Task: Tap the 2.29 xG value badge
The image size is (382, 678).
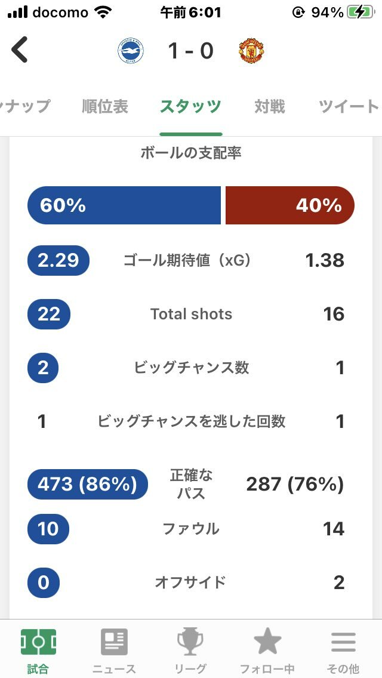Action: click(58, 260)
